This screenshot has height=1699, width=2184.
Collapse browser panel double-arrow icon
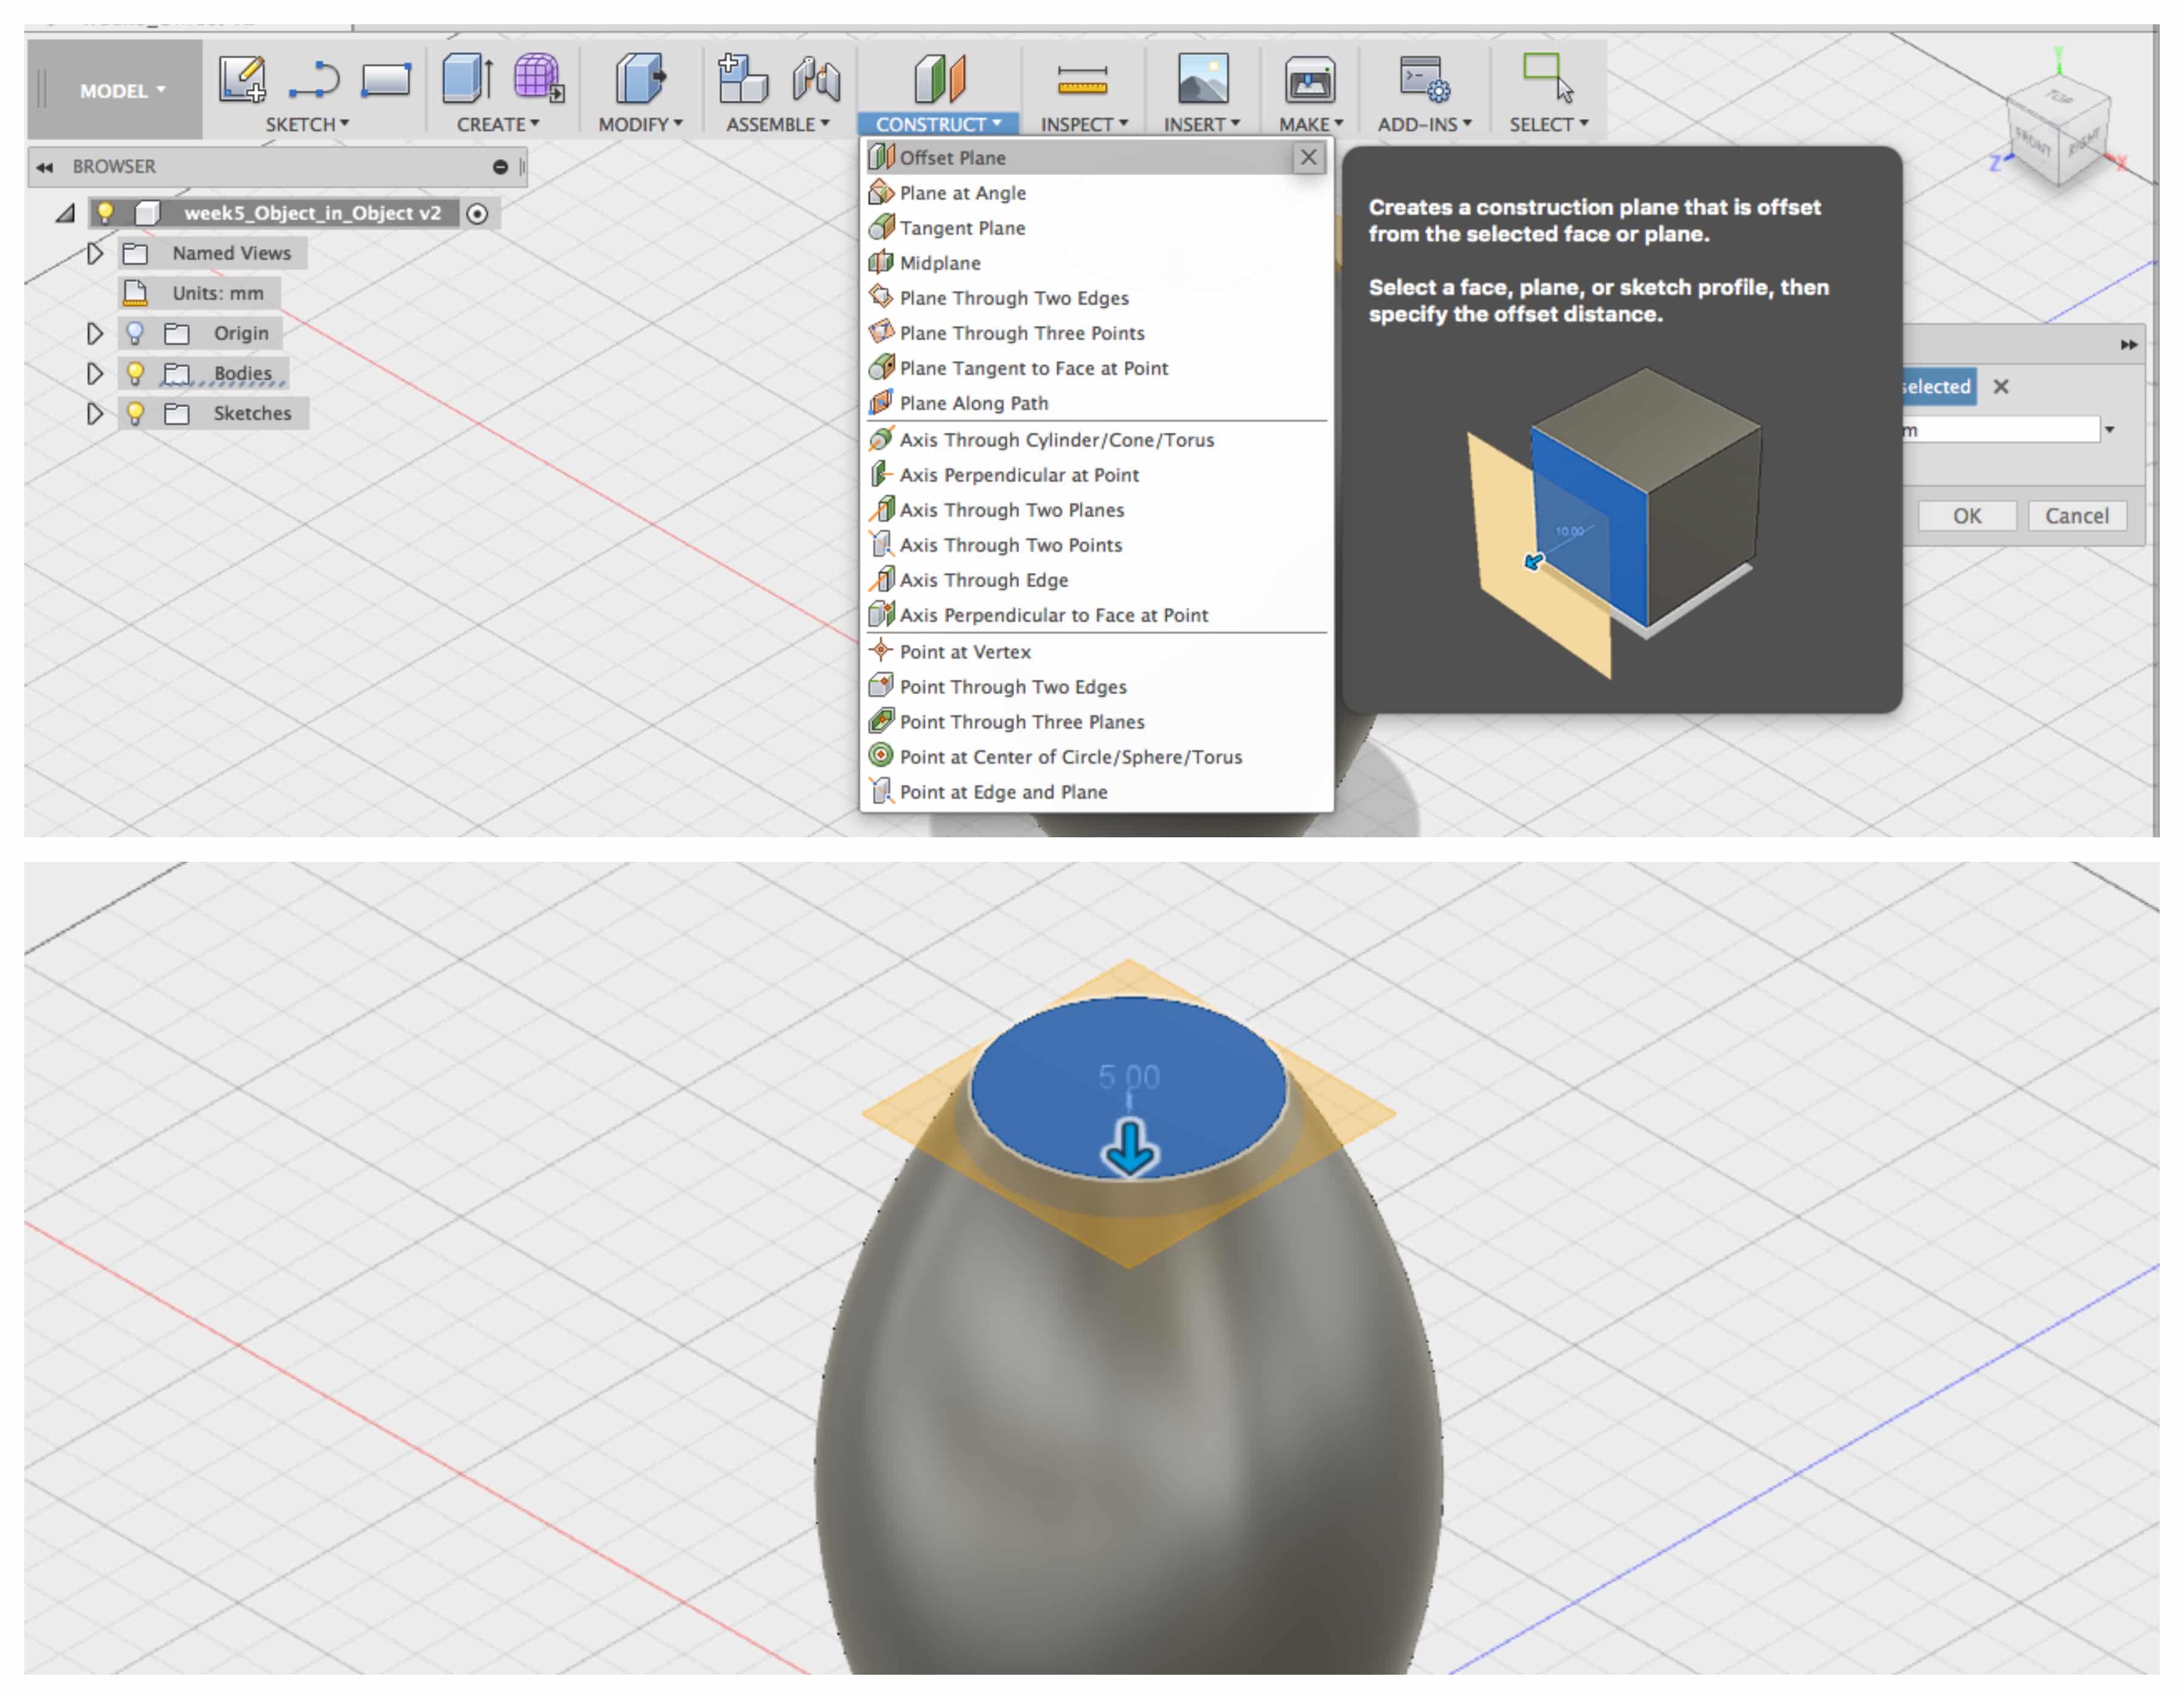44,167
